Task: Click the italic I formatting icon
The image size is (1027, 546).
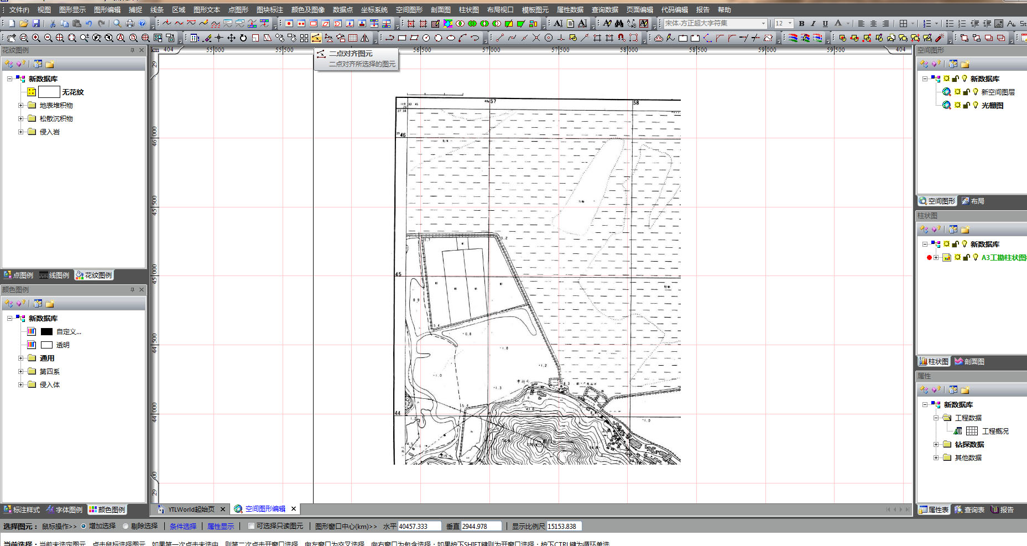Action: (813, 23)
